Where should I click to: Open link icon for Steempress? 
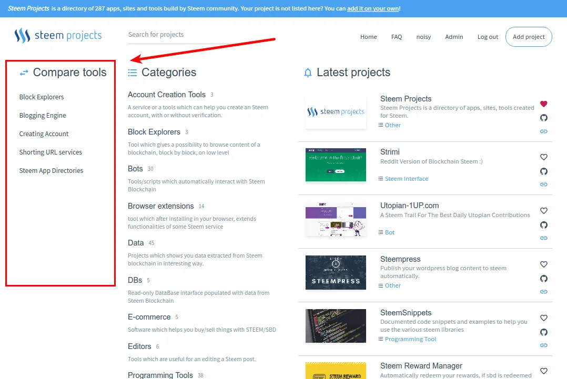pyautogui.click(x=543, y=292)
